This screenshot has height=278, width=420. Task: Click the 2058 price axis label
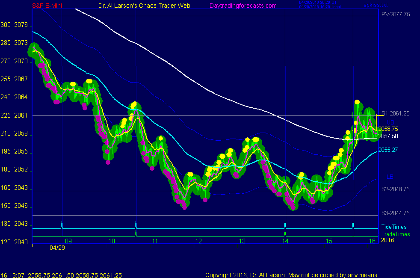click(x=21, y=133)
